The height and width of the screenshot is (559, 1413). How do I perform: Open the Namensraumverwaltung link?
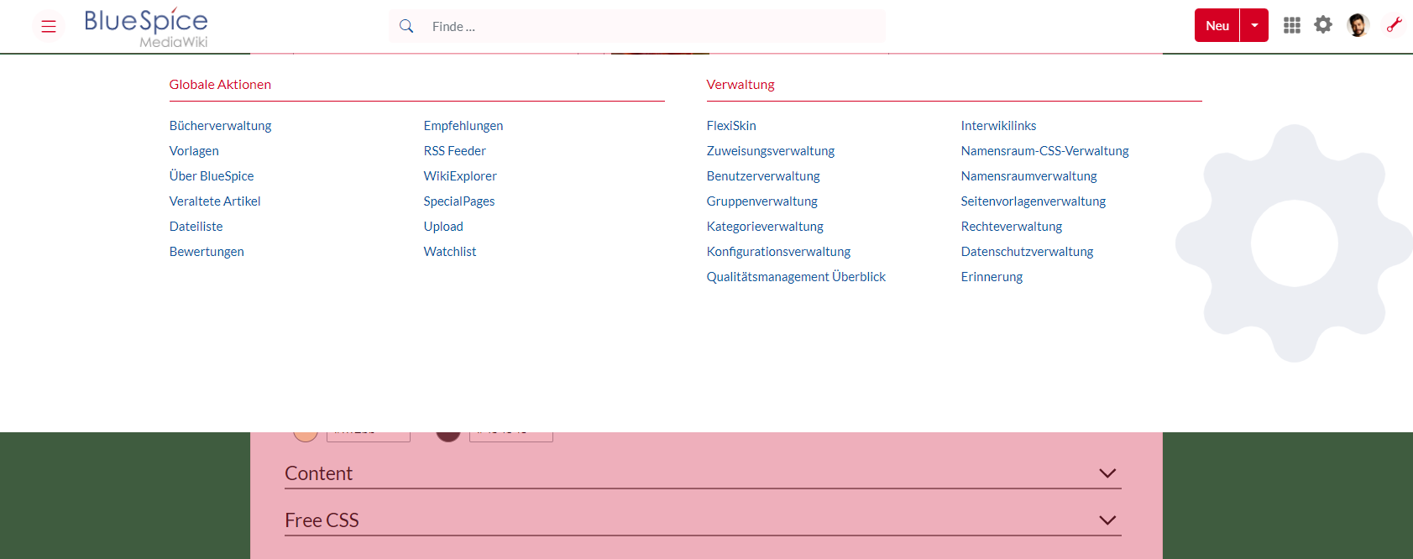pyautogui.click(x=1028, y=176)
